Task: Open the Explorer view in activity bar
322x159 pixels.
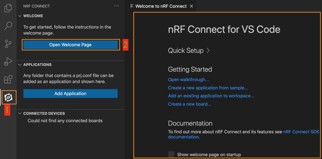Action: coord(8,8)
